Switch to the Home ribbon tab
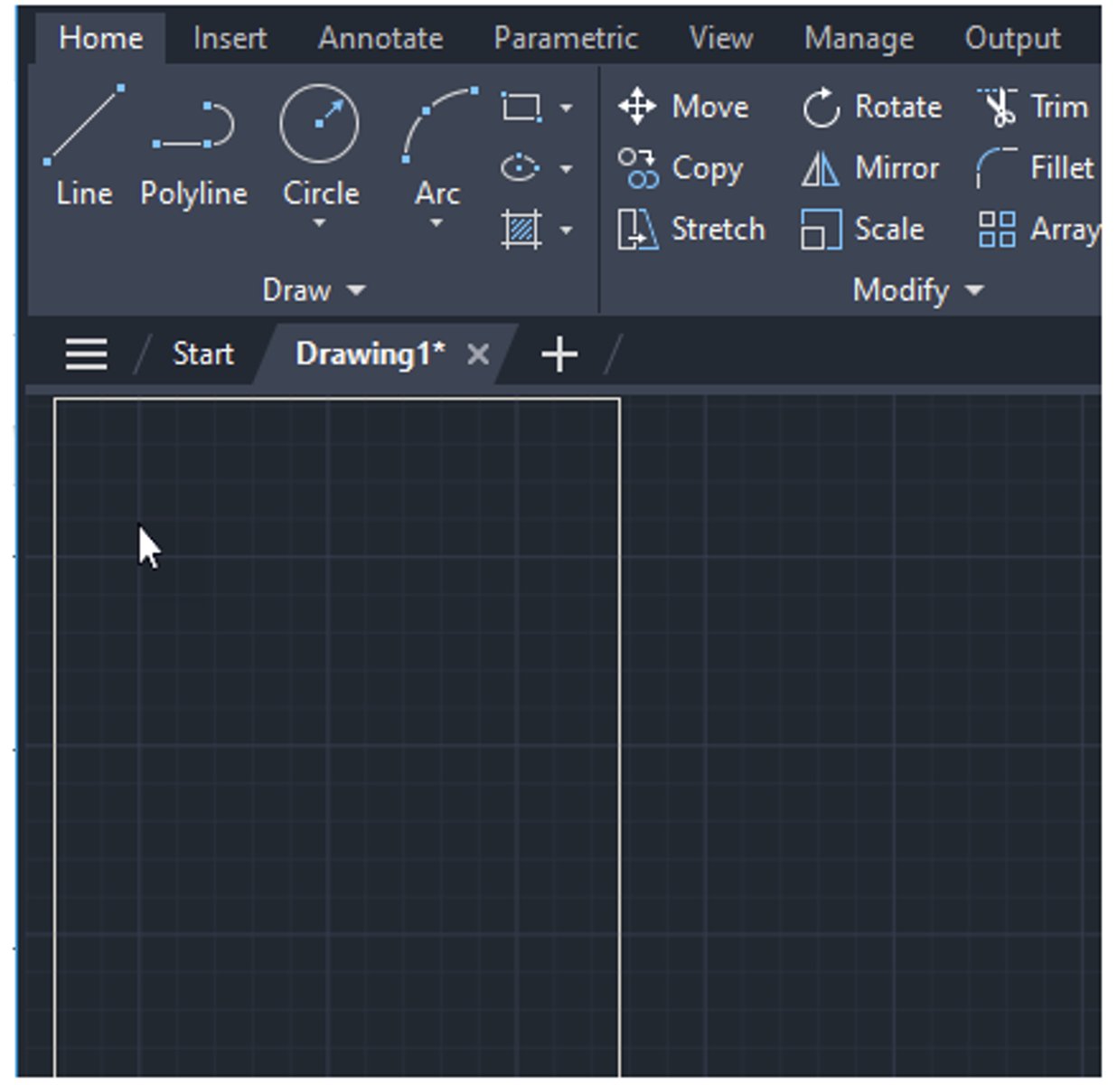The image size is (1117, 1085). [x=100, y=38]
